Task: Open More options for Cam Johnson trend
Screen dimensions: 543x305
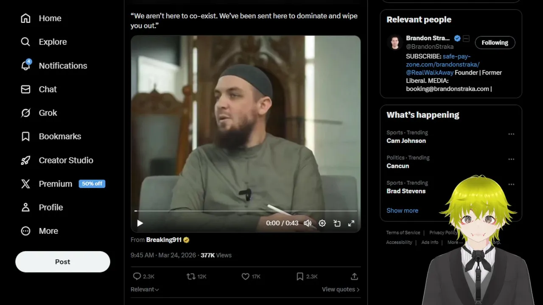Action: click(511, 134)
